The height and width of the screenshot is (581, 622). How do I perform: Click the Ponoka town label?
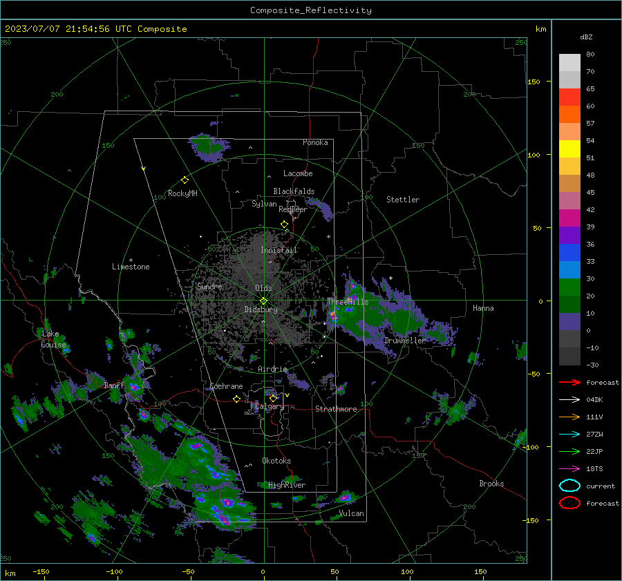coord(315,142)
